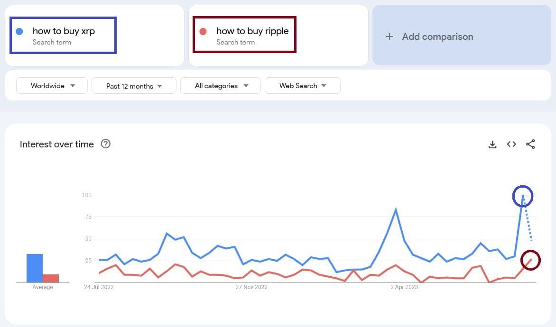This screenshot has width=556, height=327.
Task: Select the blue line's peak at 100
Action: [x=523, y=196]
